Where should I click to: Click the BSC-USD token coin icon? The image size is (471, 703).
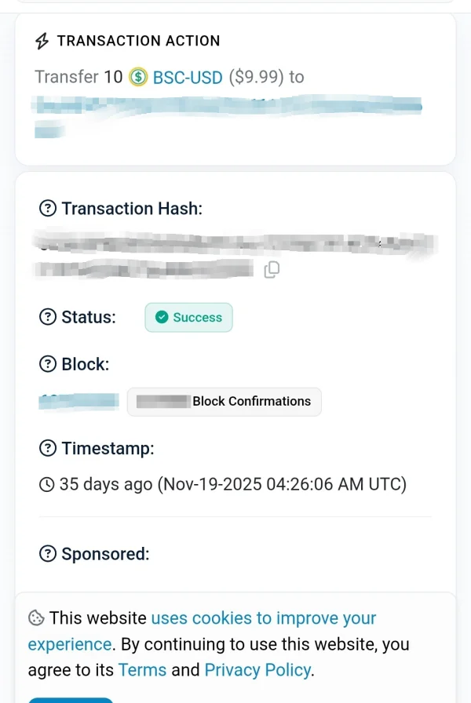(x=138, y=77)
